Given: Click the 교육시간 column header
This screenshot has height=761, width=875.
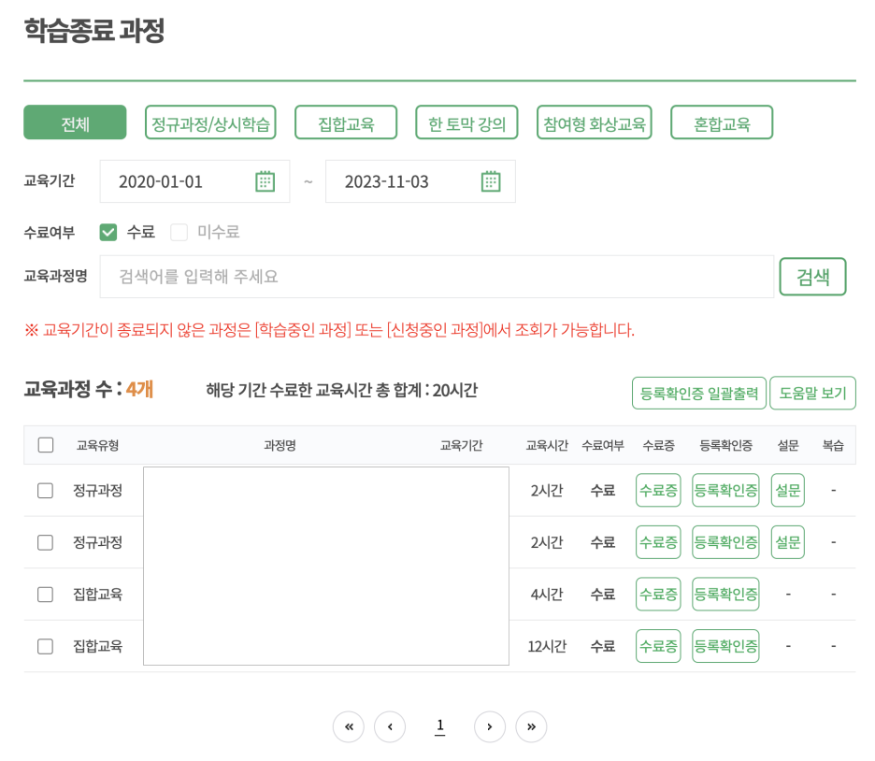Looking at the screenshot, I should pyautogui.click(x=547, y=445).
